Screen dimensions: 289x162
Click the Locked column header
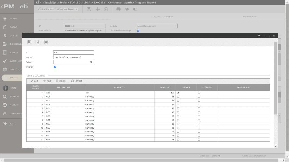[x=186, y=87]
